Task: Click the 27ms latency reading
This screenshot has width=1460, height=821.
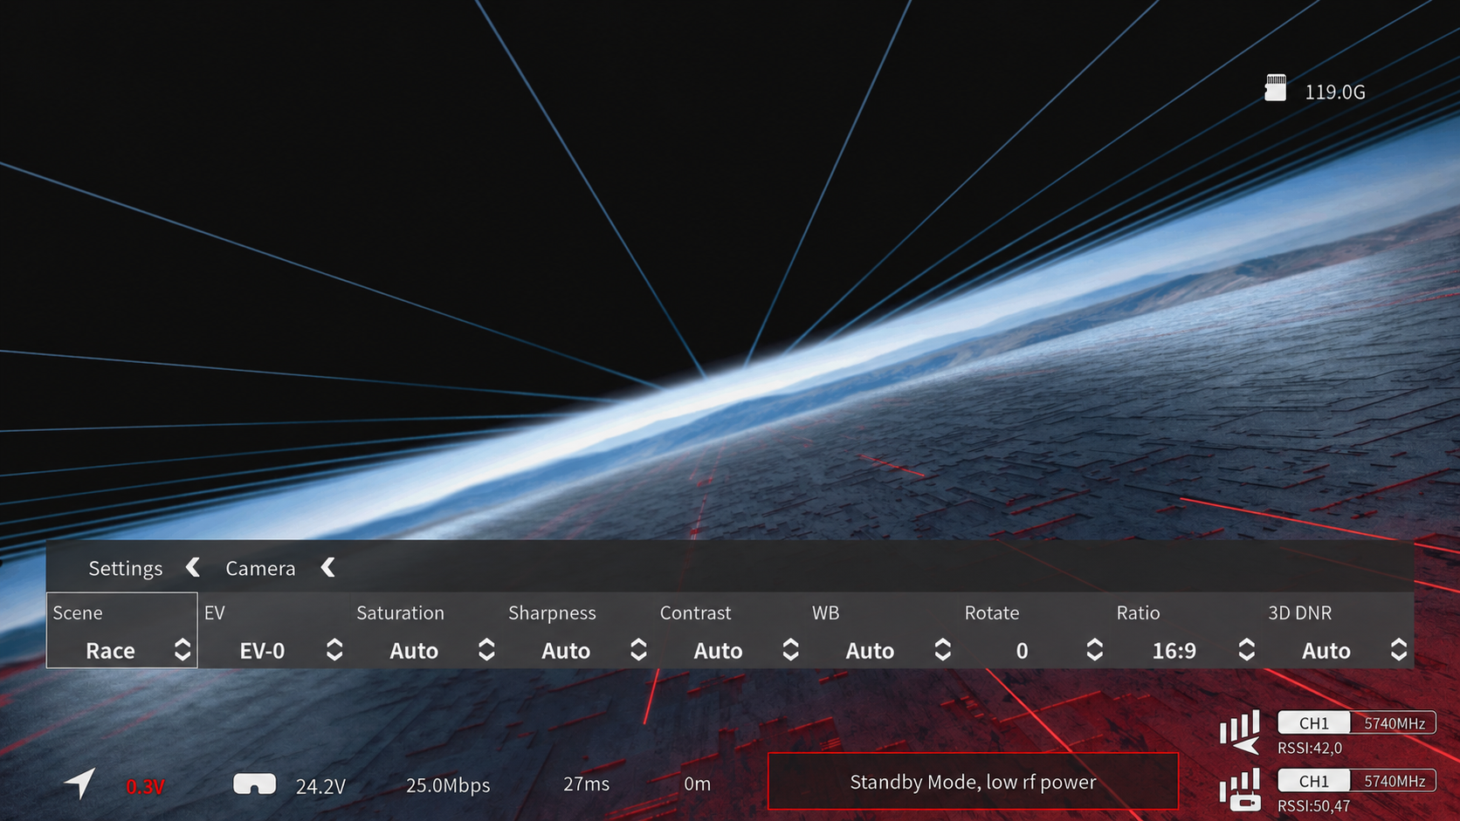Action: [586, 784]
